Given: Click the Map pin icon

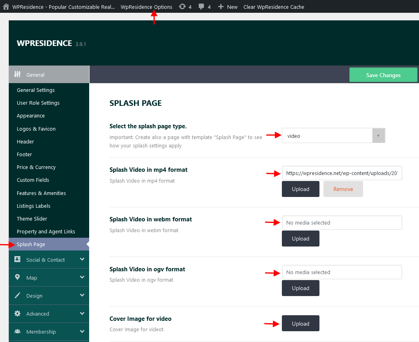Looking at the screenshot, I should tap(17, 277).
